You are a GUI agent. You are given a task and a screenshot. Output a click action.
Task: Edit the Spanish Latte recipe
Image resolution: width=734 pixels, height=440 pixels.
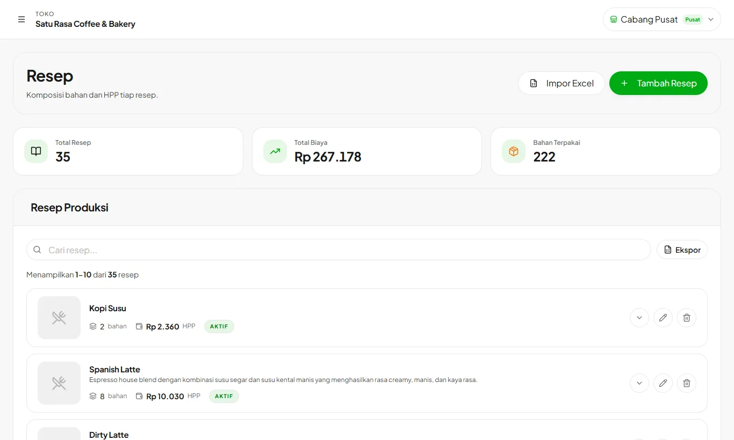click(663, 383)
